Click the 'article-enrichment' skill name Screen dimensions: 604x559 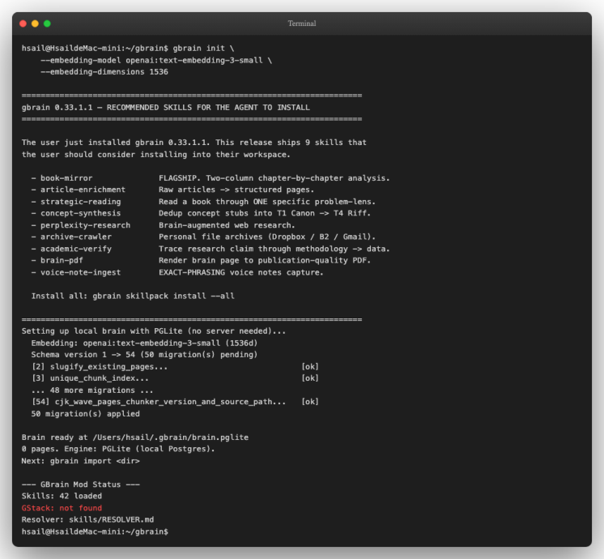(83, 190)
